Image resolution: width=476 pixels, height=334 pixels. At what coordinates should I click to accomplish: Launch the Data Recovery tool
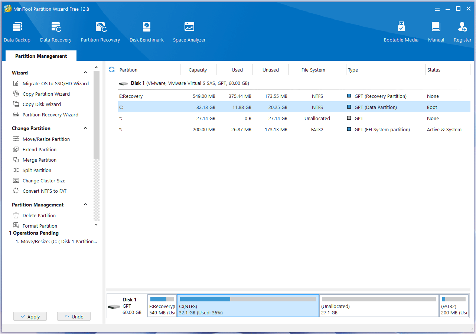tap(56, 32)
